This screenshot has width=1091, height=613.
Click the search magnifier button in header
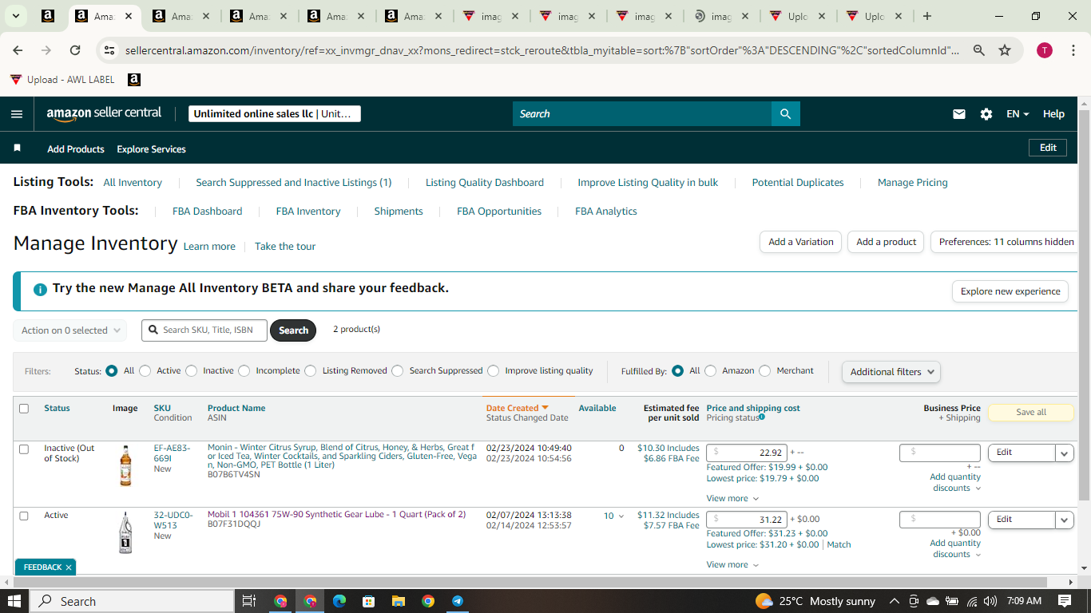tap(786, 114)
